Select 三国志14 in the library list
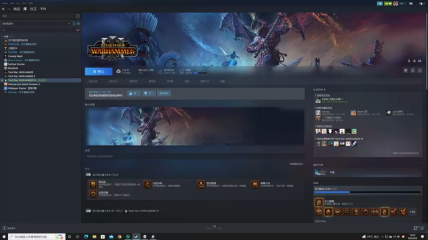The height and width of the screenshot is (240, 428). (x=12, y=48)
